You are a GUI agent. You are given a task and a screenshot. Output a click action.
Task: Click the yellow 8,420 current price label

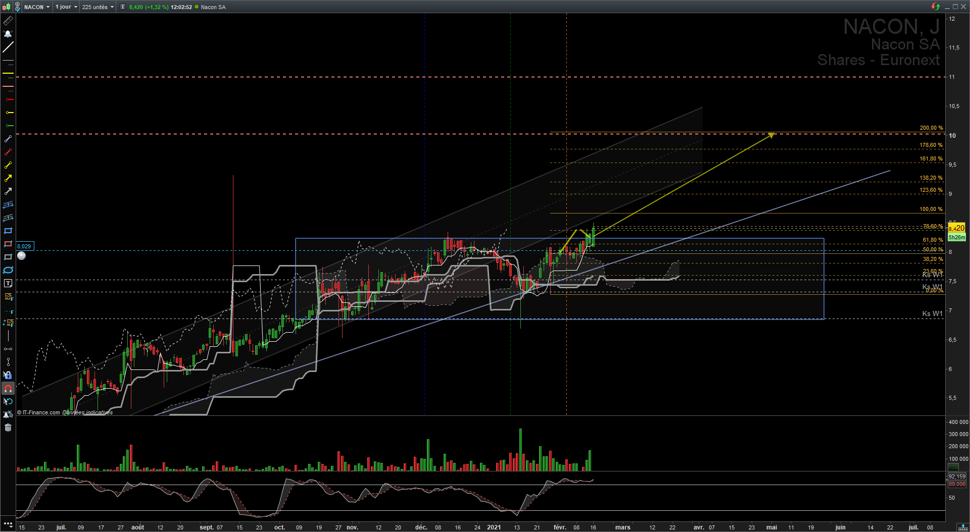[957, 228]
